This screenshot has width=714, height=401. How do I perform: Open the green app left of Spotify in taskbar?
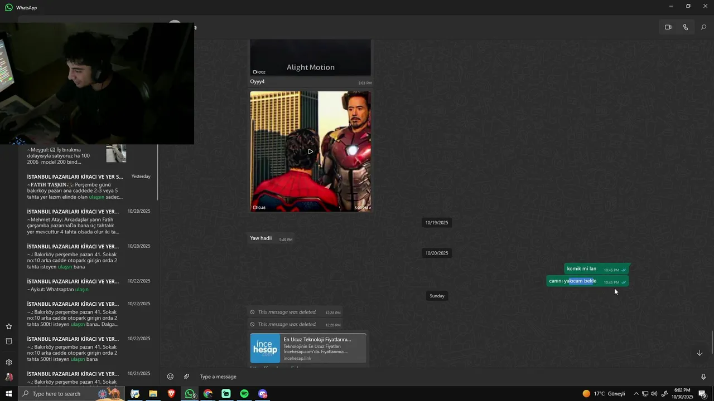pos(226,394)
